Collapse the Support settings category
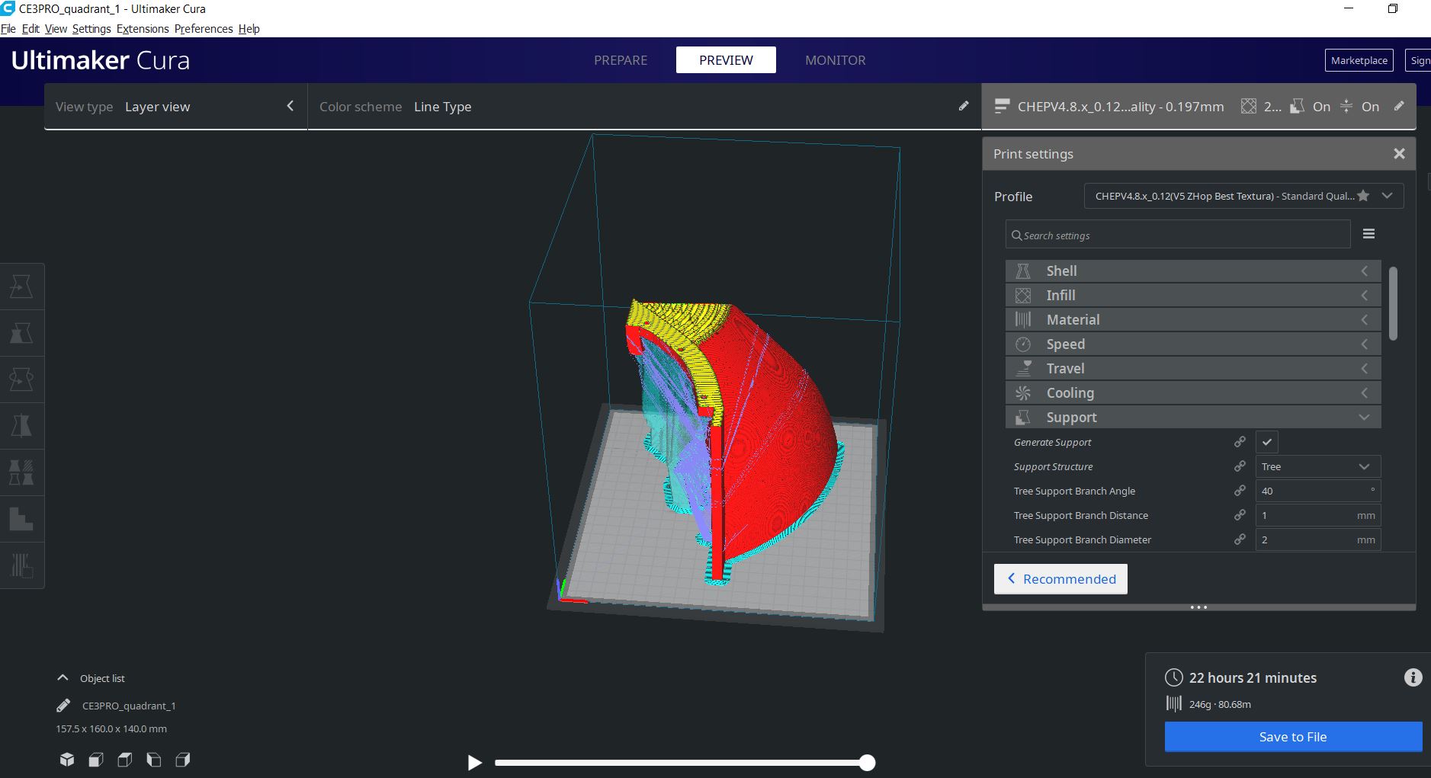 tap(1193, 417)
